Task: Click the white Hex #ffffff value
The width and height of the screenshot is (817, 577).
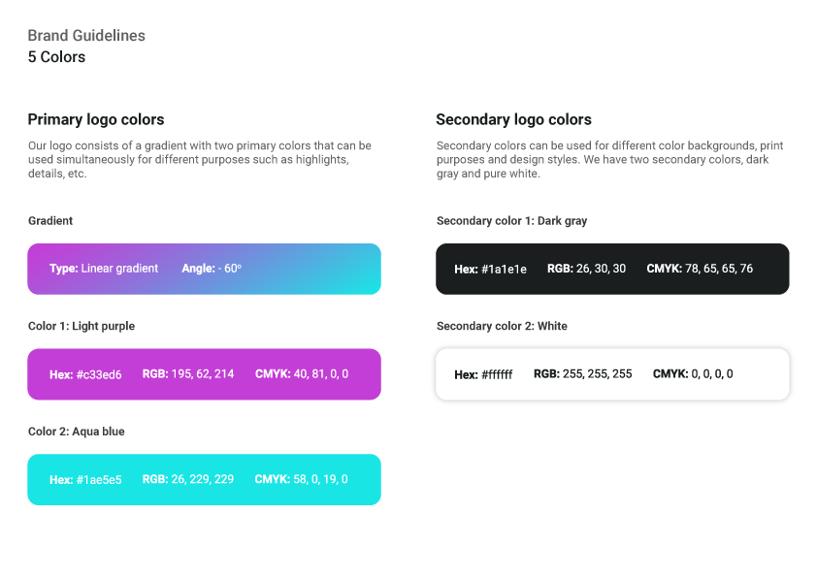Action: point(483,374)
